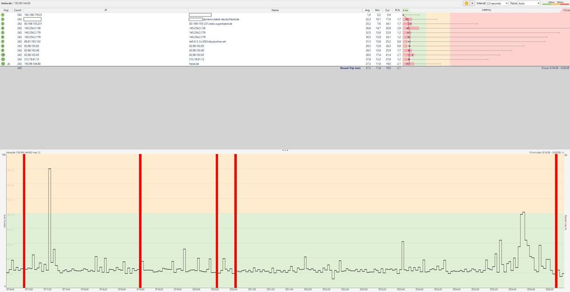Open the Interval 2,5 seconds dropdown
The height and width of the screenshot is (292, 570).
point(497,3)
